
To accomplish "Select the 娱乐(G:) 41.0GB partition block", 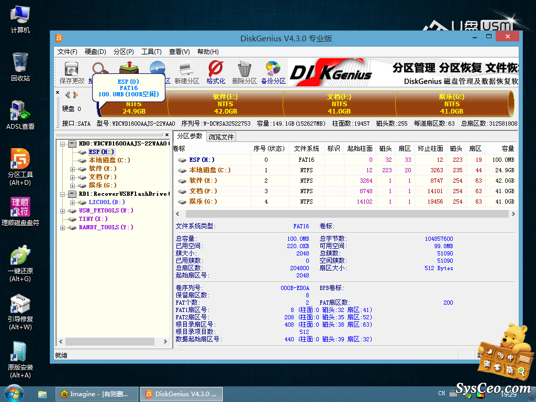I will [452, 104].
